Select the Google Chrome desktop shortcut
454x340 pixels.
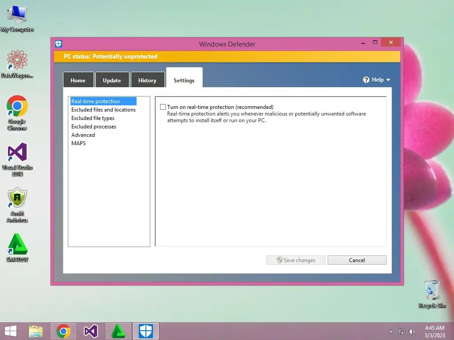17,113
